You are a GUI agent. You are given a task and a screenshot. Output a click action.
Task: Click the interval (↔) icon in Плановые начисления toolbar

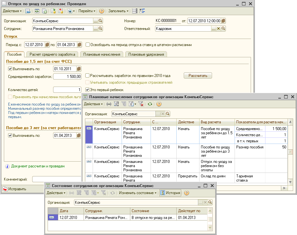coord(109,104)
